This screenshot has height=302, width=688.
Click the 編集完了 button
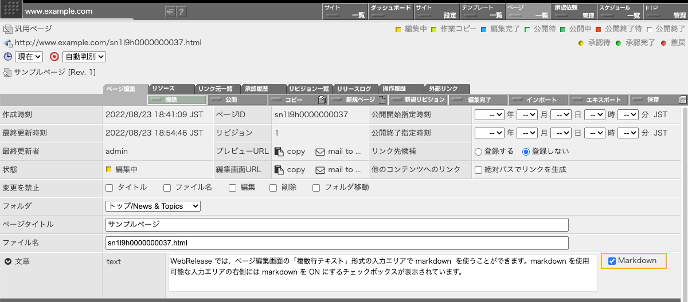[479, 100]
